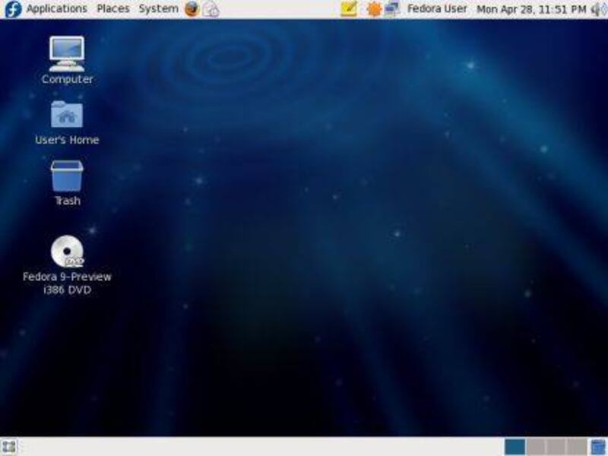Viewport: 608px width, 456px height.
Task: Click the network connection tray icon
Action: 391,9
